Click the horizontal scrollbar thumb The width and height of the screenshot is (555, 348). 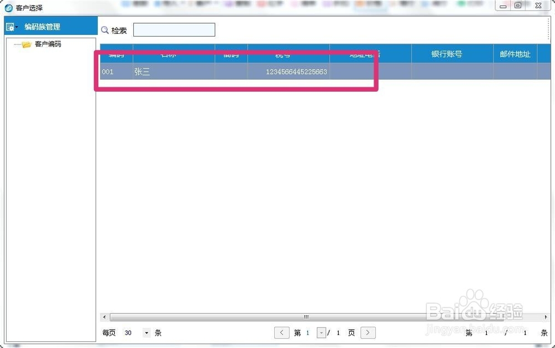(x=306, y=317)
